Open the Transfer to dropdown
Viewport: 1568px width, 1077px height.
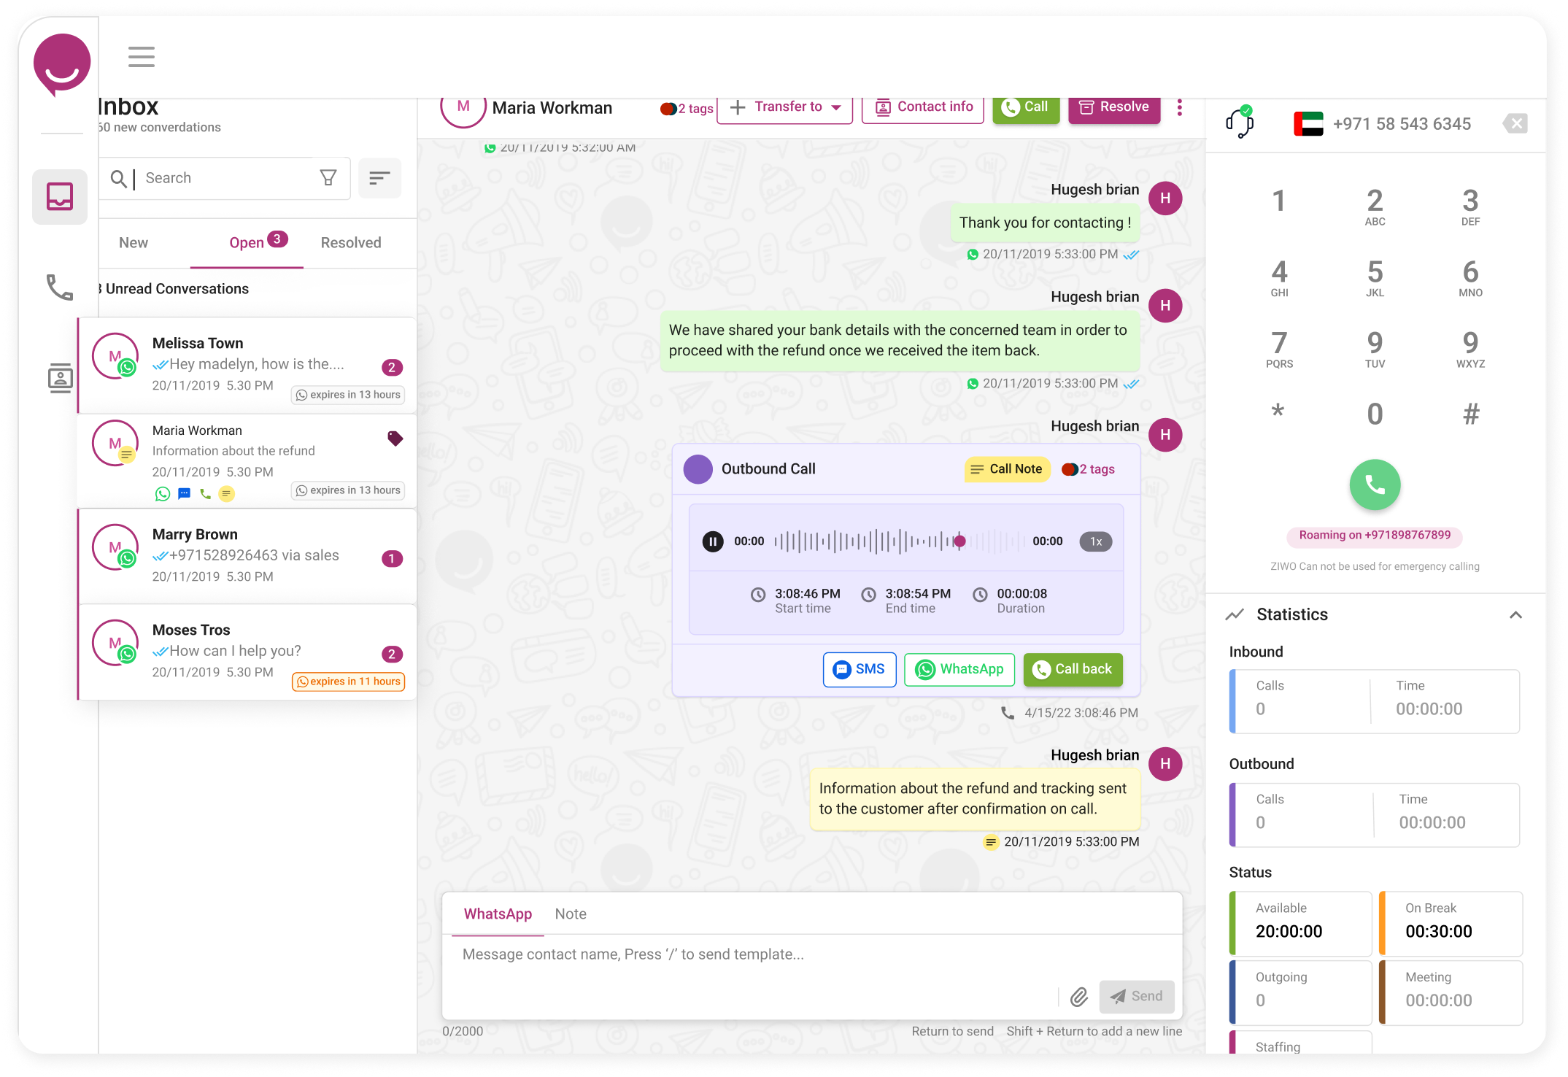(784, 108)
